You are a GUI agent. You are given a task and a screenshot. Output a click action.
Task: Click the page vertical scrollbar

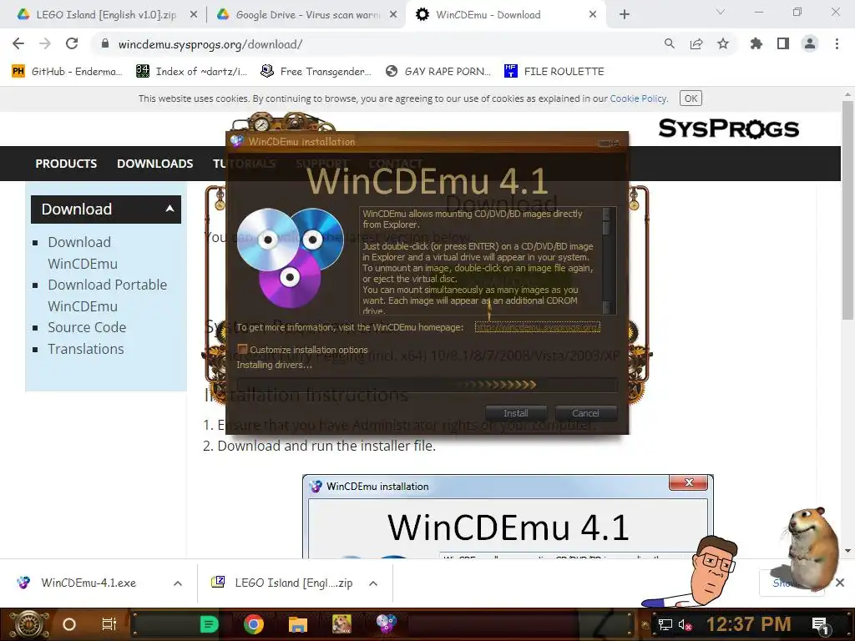point(847,209)
